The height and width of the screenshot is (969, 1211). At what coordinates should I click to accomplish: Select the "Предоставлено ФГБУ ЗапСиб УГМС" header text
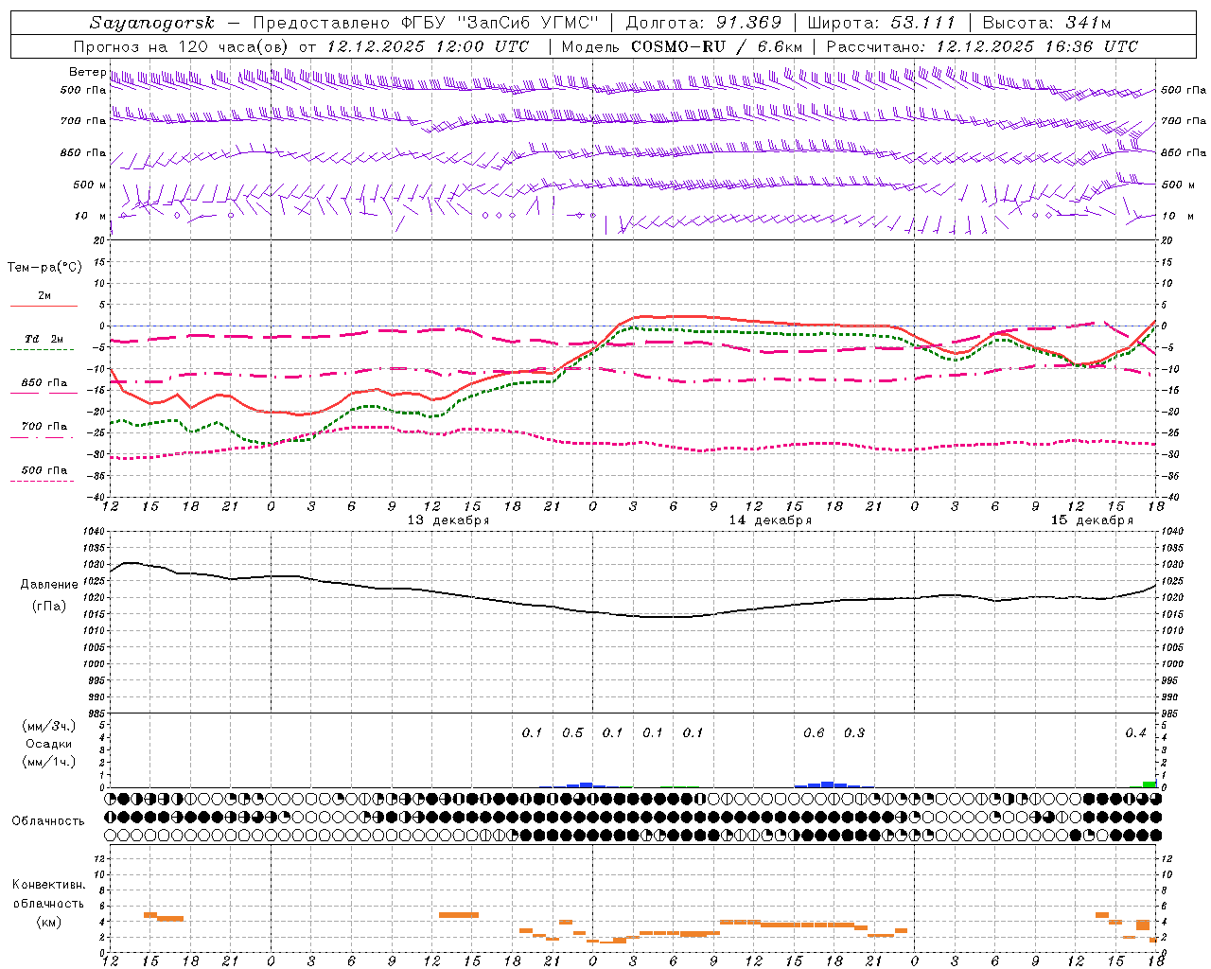click(427, 23)
